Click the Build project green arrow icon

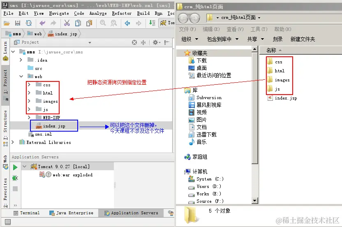click(x=152, y=23)
